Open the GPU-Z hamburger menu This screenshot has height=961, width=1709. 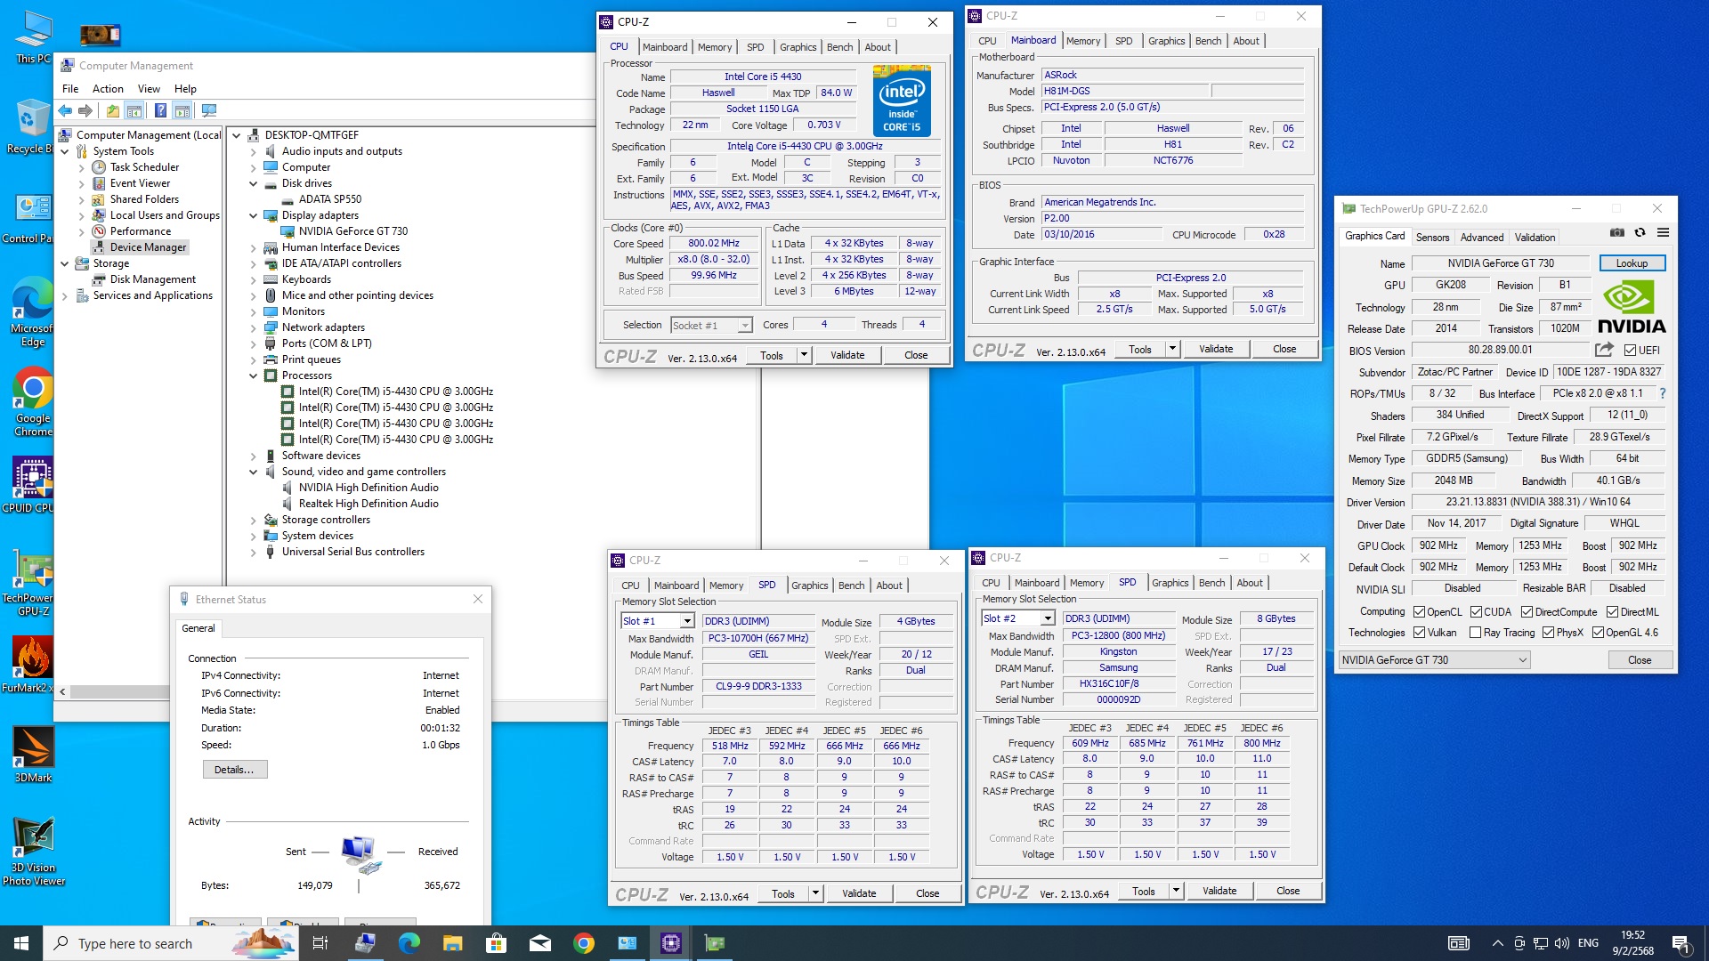[x=1663, y=233]
